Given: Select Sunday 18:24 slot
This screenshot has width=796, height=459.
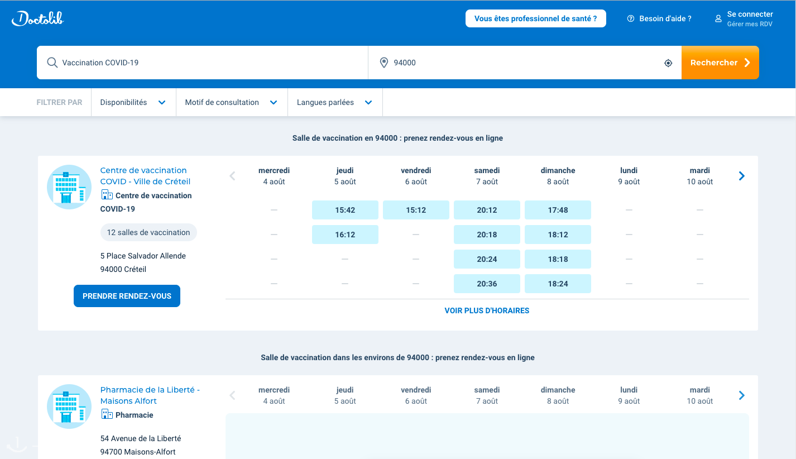Looking at the screenshot, I should click(x=558, y=284).
